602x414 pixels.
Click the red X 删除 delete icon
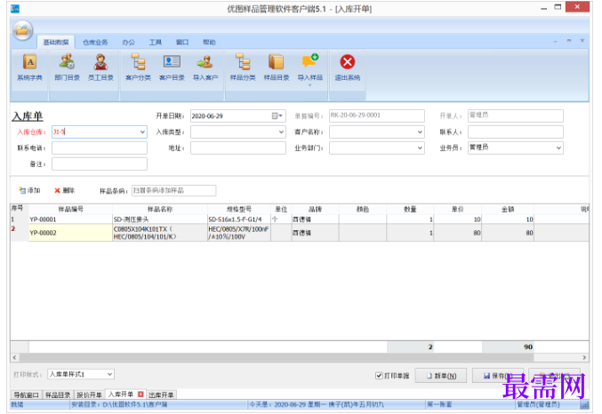(57, 190)
